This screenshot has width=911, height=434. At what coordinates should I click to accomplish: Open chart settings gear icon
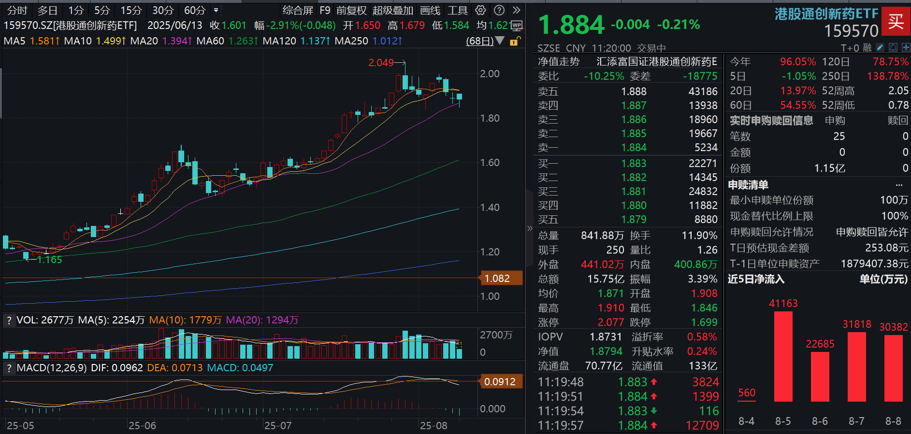tap(480, 10)
